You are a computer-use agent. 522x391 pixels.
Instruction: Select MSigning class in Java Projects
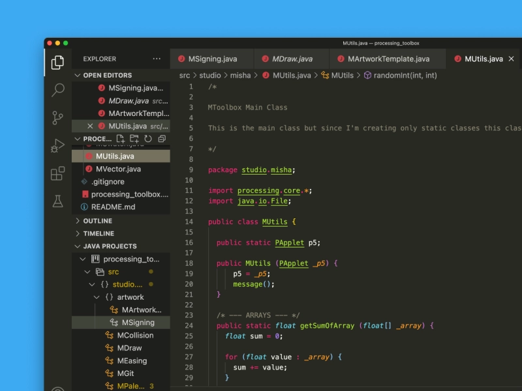click(121, 323)
